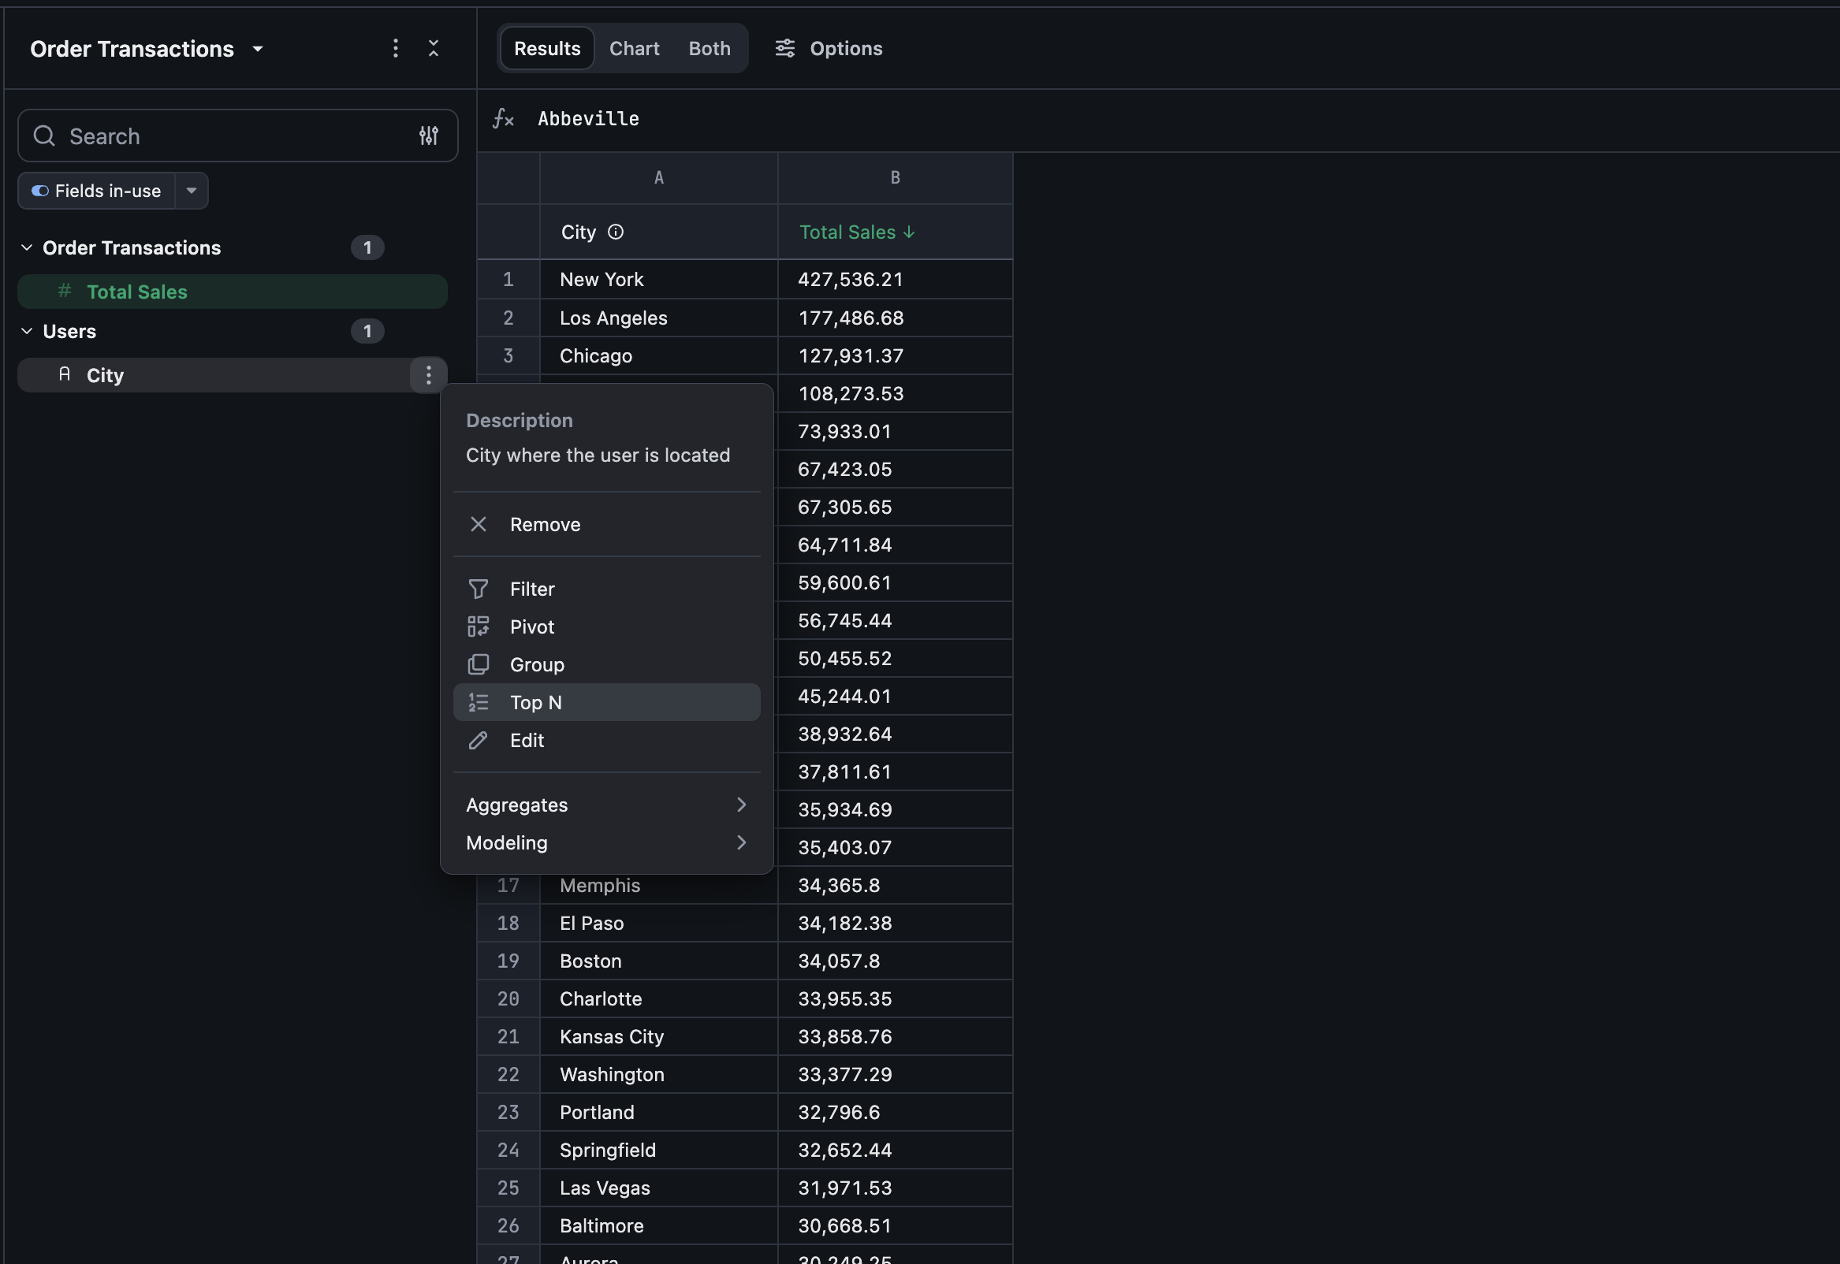1840x1264 pixels.
Task: Switch to the Results tab
Action: pos(547,48)
